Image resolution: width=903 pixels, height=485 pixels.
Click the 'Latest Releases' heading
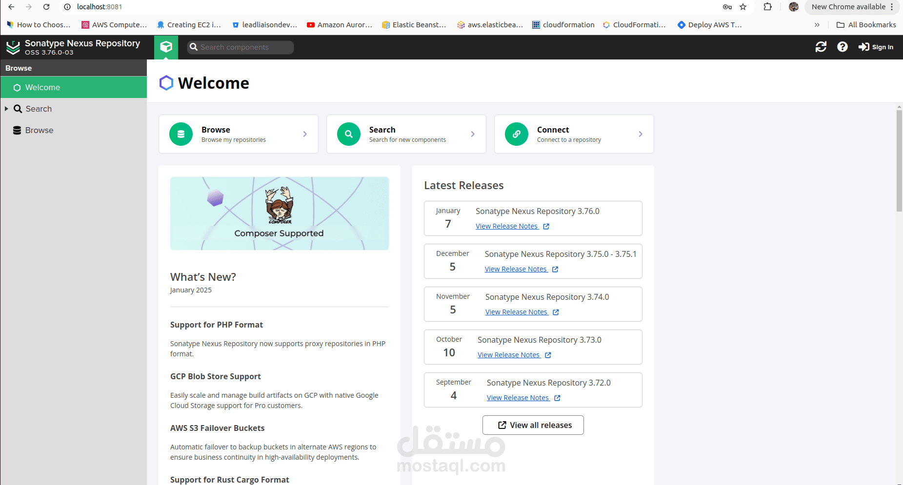click(x=464, y=185)
